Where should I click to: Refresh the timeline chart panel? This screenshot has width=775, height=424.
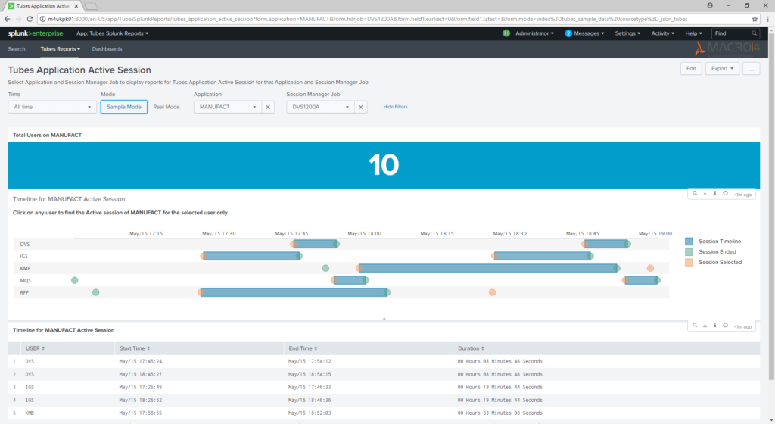(725, 193)
